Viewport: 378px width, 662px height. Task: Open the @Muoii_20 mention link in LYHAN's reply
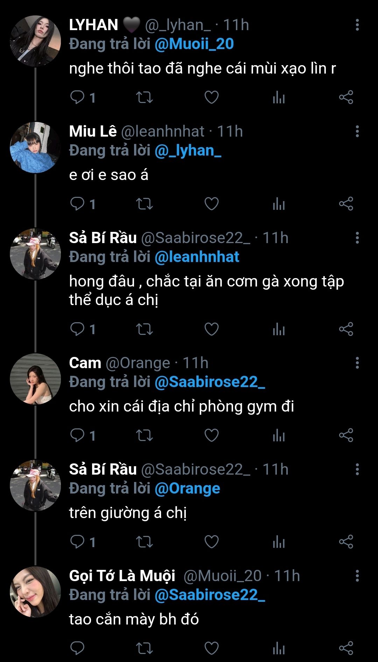click(194, 44)
